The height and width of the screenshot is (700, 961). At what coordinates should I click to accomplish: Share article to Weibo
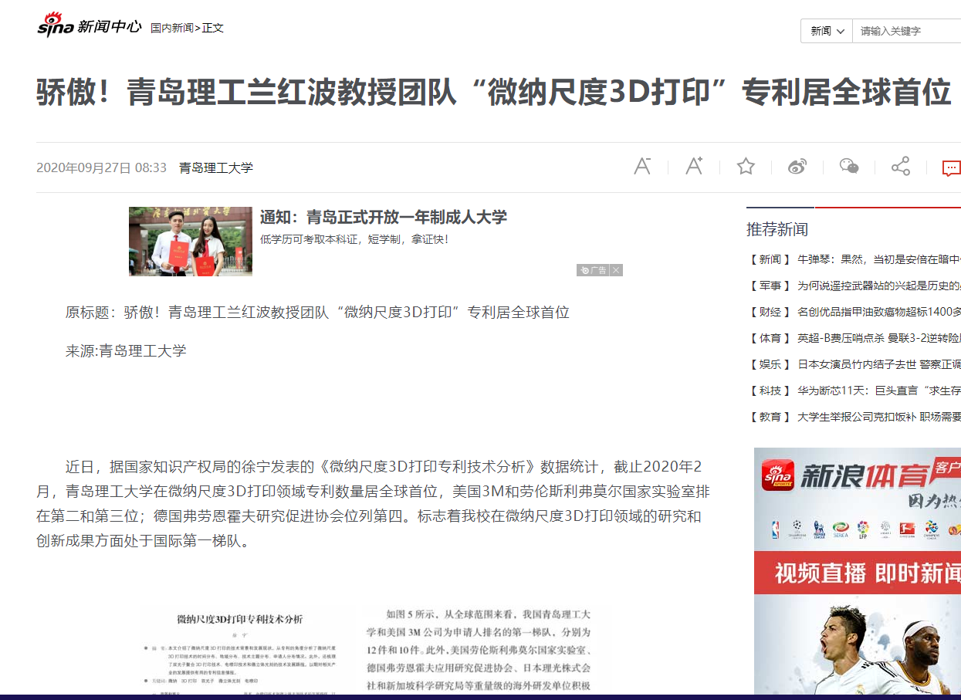(x=797, y=167)
